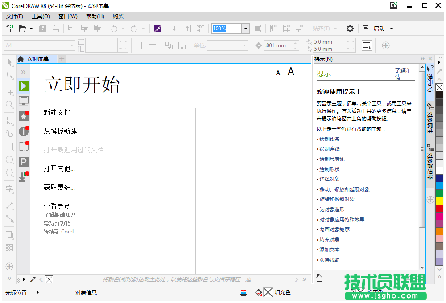Open the Gallery P icon
Screen dimensions: 446x303
pyautogui.click(x=24, y=162)
